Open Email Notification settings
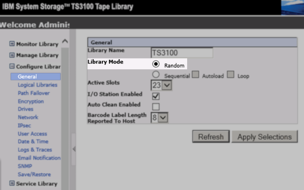The height and width of the screenshot is (190, 304). pyautogui.click(x=39, y=158)
